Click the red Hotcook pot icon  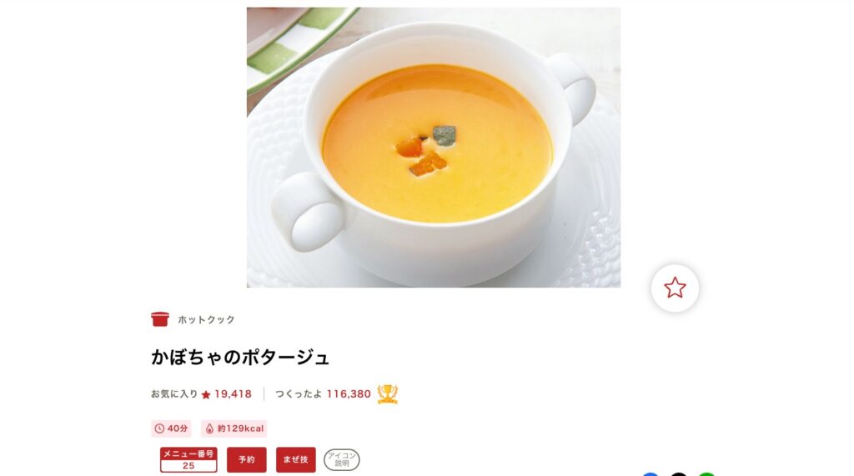pos(160,319)
